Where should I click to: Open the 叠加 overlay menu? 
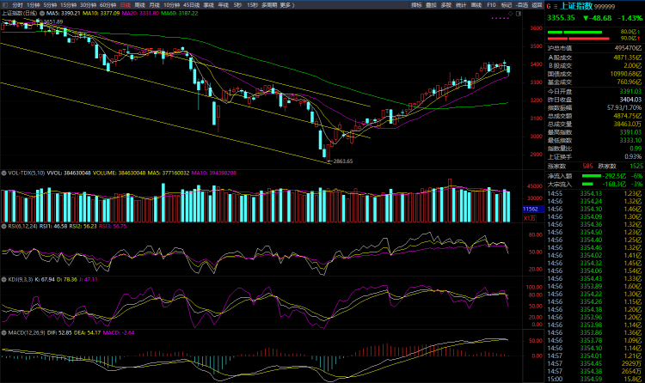pos(431,5)
